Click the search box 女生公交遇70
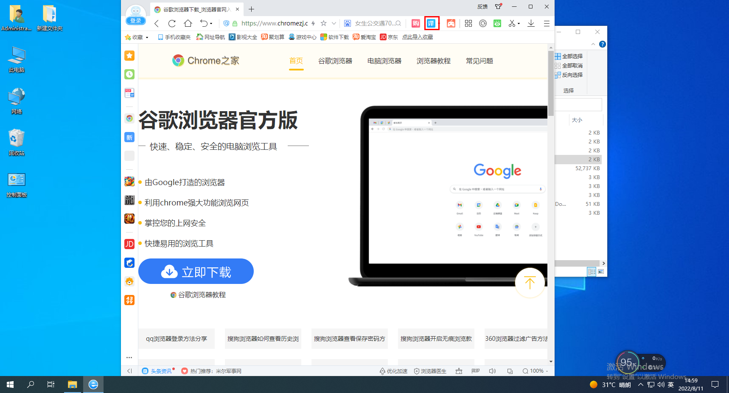The height and width of the screenshot is (393, 729). pyautogui.click(x=374, y=23)
